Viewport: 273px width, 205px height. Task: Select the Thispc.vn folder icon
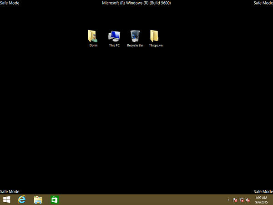click(x=155, y=36)
